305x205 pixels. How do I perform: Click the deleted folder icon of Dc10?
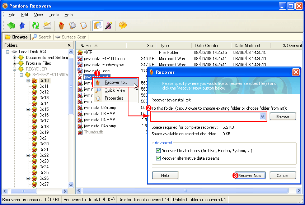tap(34, 81)
